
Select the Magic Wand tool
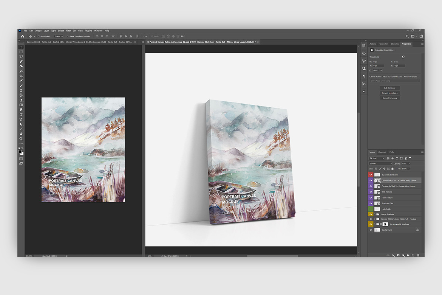tap(21, 71)
